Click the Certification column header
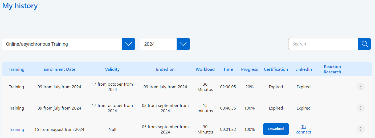This screenshot has width=375, height=138. point(276,69)
